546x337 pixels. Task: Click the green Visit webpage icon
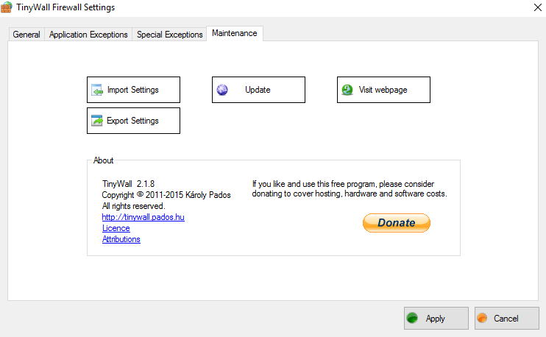[347, 90]
